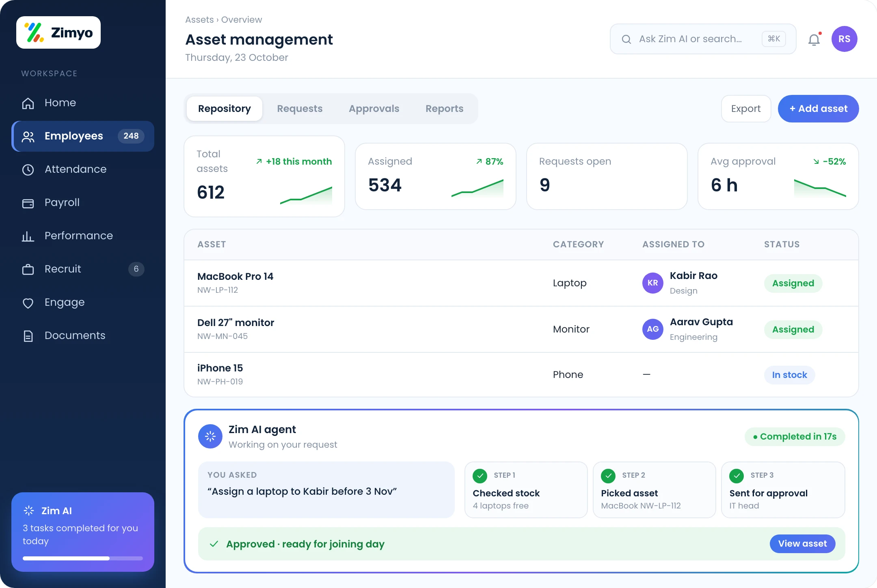Select the MacBook Pro 14 asset name
The image size is (877, 588).
pos(235,277)
